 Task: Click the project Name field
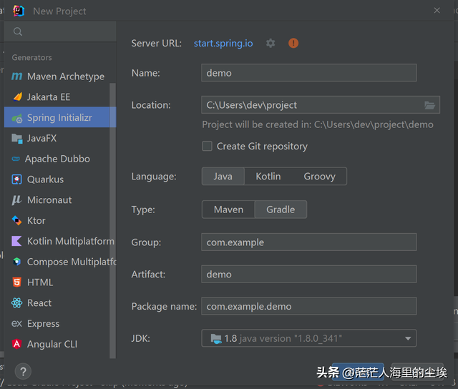pos(308,73)
